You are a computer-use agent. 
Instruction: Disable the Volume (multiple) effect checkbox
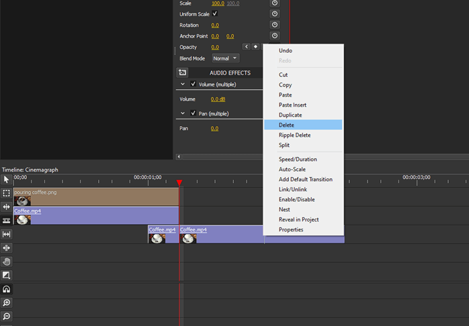(194, 85)
